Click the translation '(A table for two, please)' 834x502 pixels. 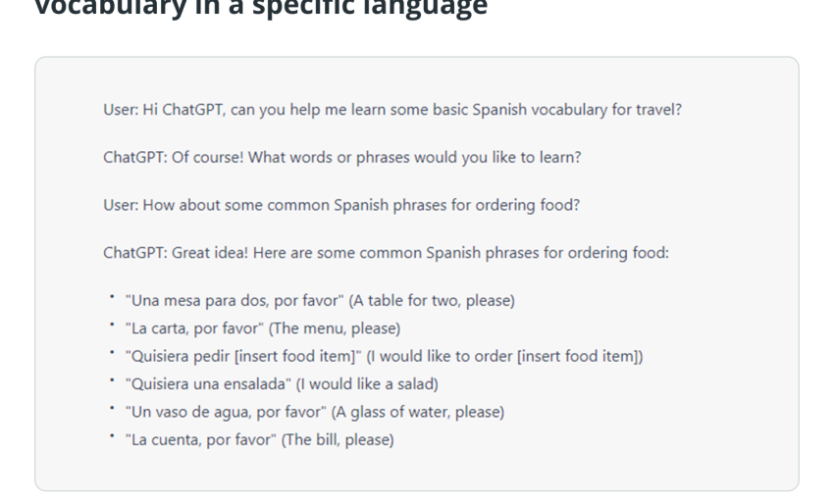[432, 300]
